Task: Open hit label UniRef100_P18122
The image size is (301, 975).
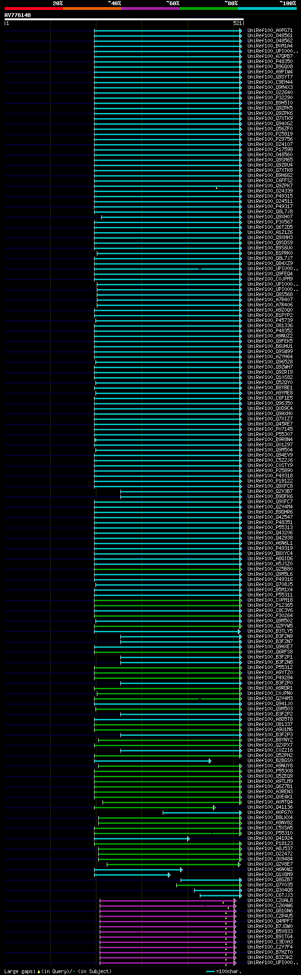Action: (x=270, y=481)
